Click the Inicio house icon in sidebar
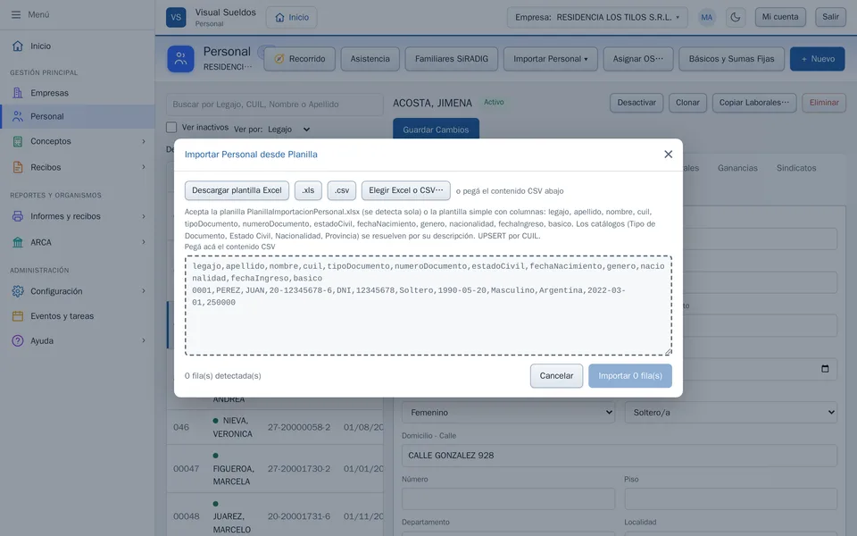Viewport: 857px width, 536px height. [18, 46]
